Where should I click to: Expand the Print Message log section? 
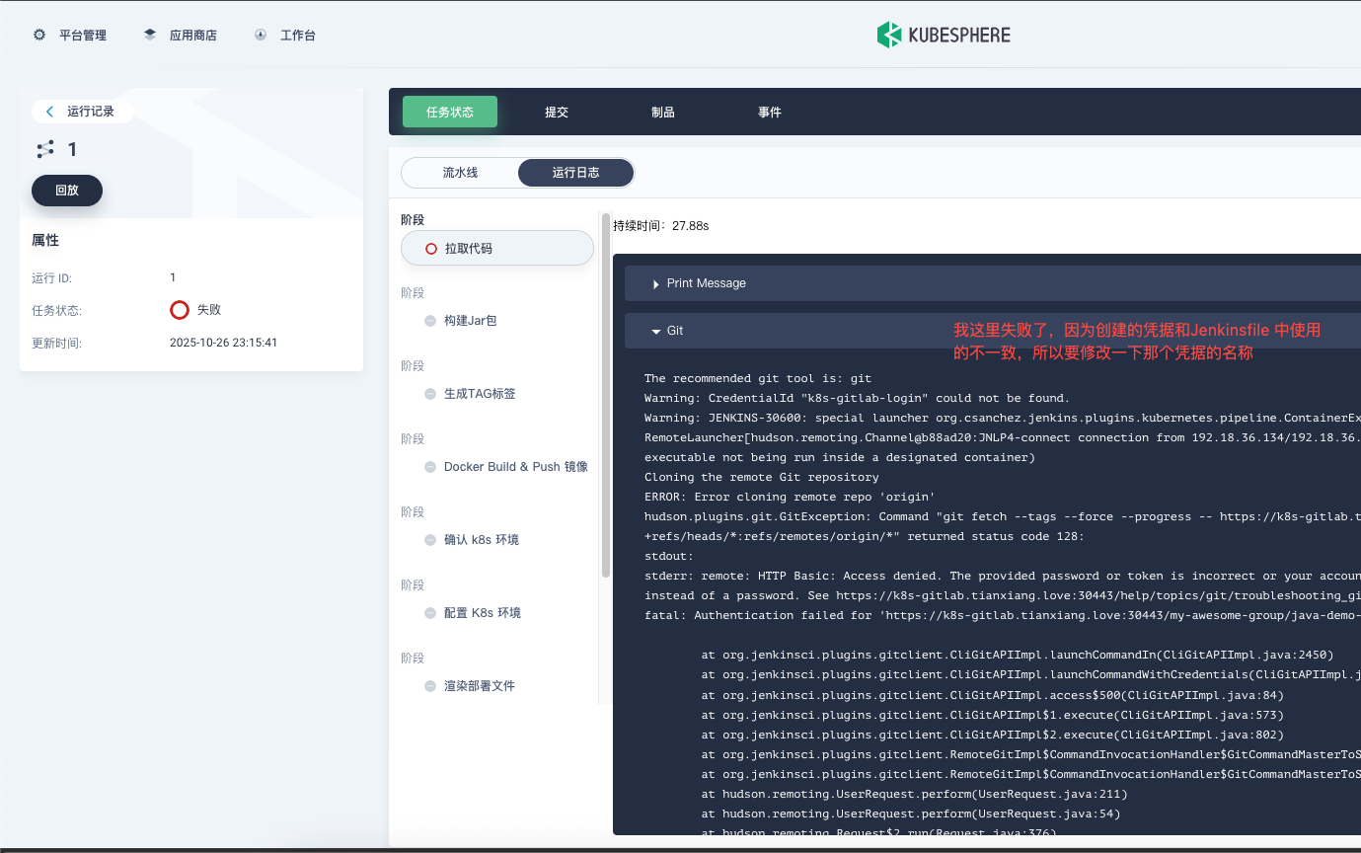[x=656, y=284]
